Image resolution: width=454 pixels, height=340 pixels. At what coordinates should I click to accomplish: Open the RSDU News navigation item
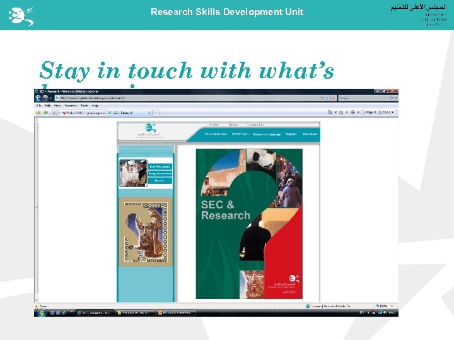(240, 134)
